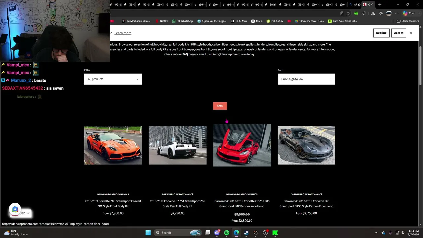Open Steam from the taskbar
Image resolution: width=423 pixels, height=238 pixels.
[x=246, y=233]
